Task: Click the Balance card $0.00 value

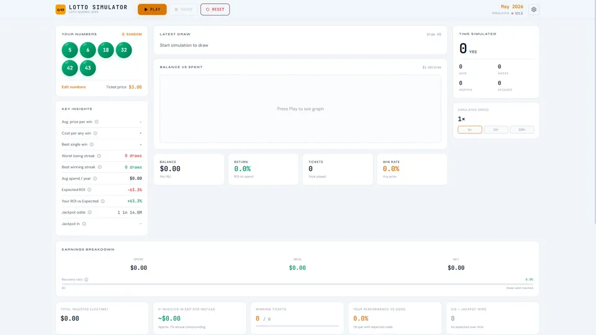Action: (x=170, y=169)
